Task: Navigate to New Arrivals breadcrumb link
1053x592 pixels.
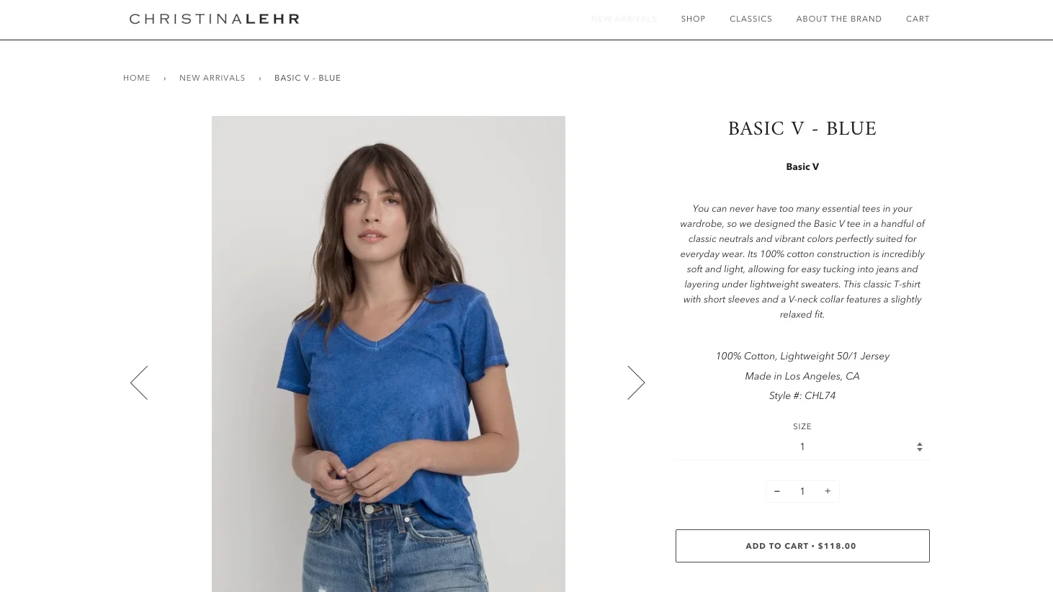Action: [x=212, y=78]
